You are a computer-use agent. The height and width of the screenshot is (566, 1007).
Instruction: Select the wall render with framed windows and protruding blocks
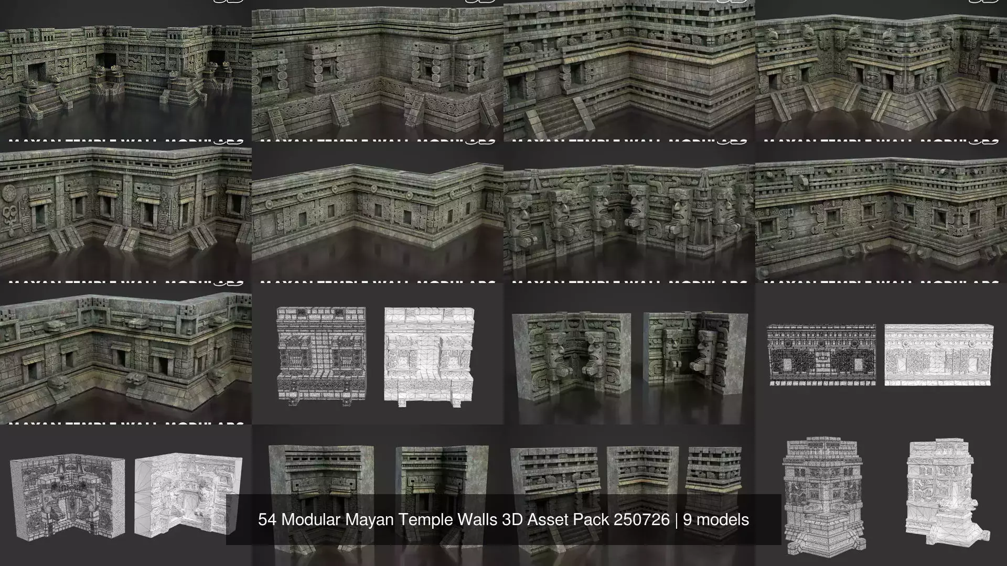click(x=881, y=212)
